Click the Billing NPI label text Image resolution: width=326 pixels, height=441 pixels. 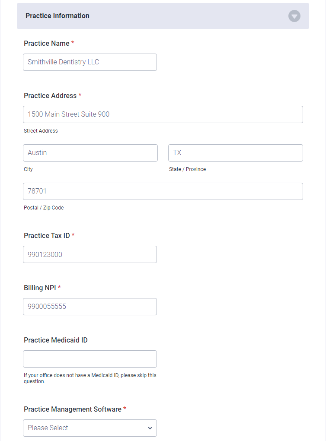[x=40, y=288]
